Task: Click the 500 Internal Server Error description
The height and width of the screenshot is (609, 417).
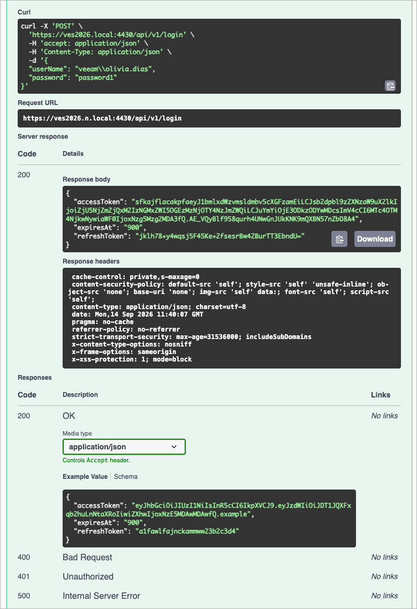Action: point(101,596)
